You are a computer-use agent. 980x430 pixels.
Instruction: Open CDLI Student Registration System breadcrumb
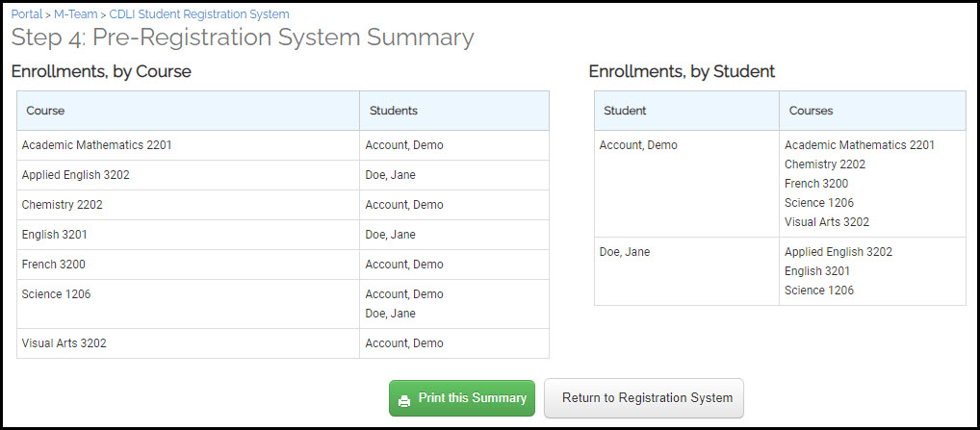point(199,13)
